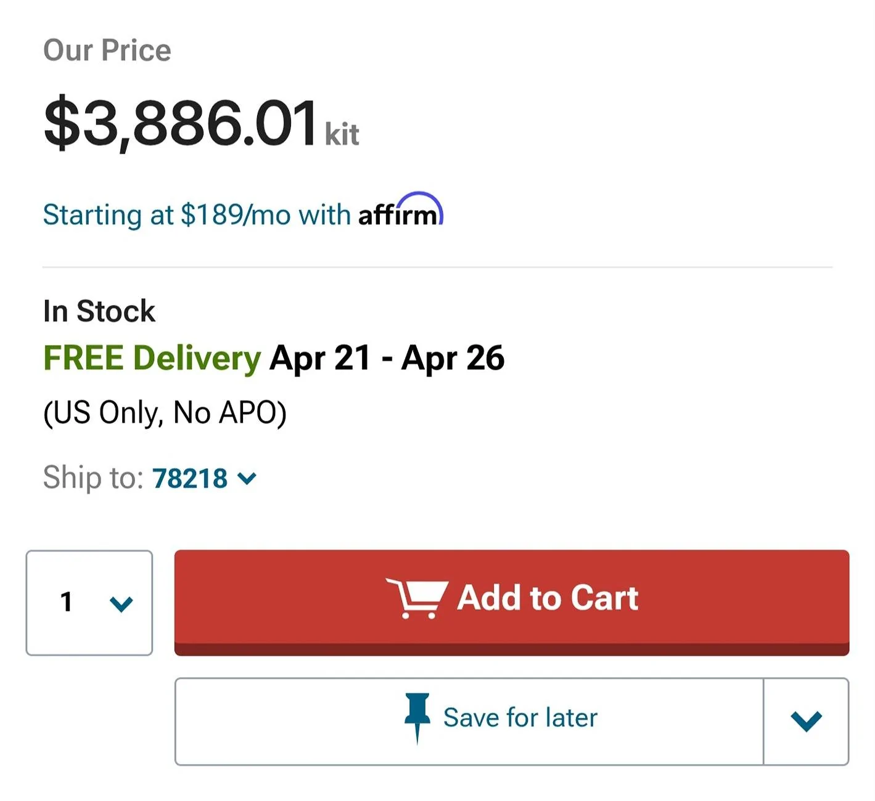Click the Ship to label
Image resolution: width=875 pixels, height=801 pixels.
[x=93, y=478]
